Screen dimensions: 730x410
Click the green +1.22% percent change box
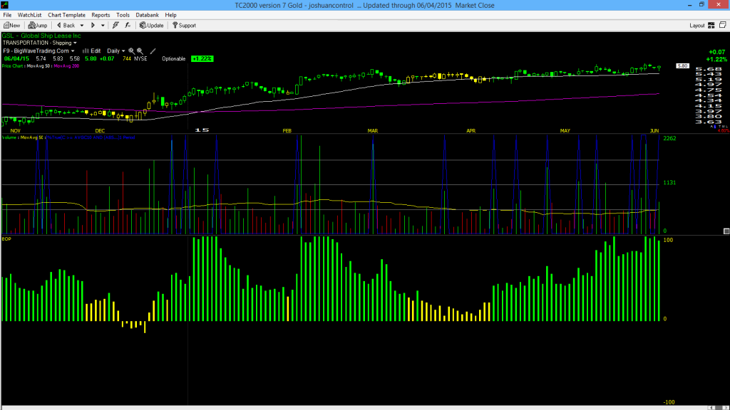202,59
